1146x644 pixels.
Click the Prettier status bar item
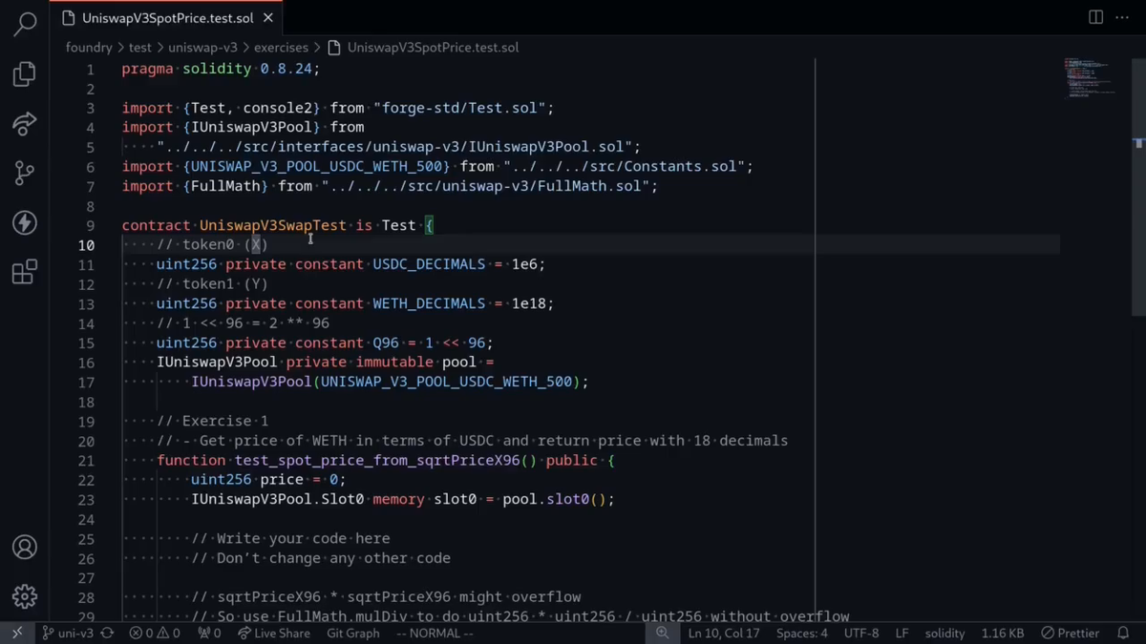pos(1071,633)
